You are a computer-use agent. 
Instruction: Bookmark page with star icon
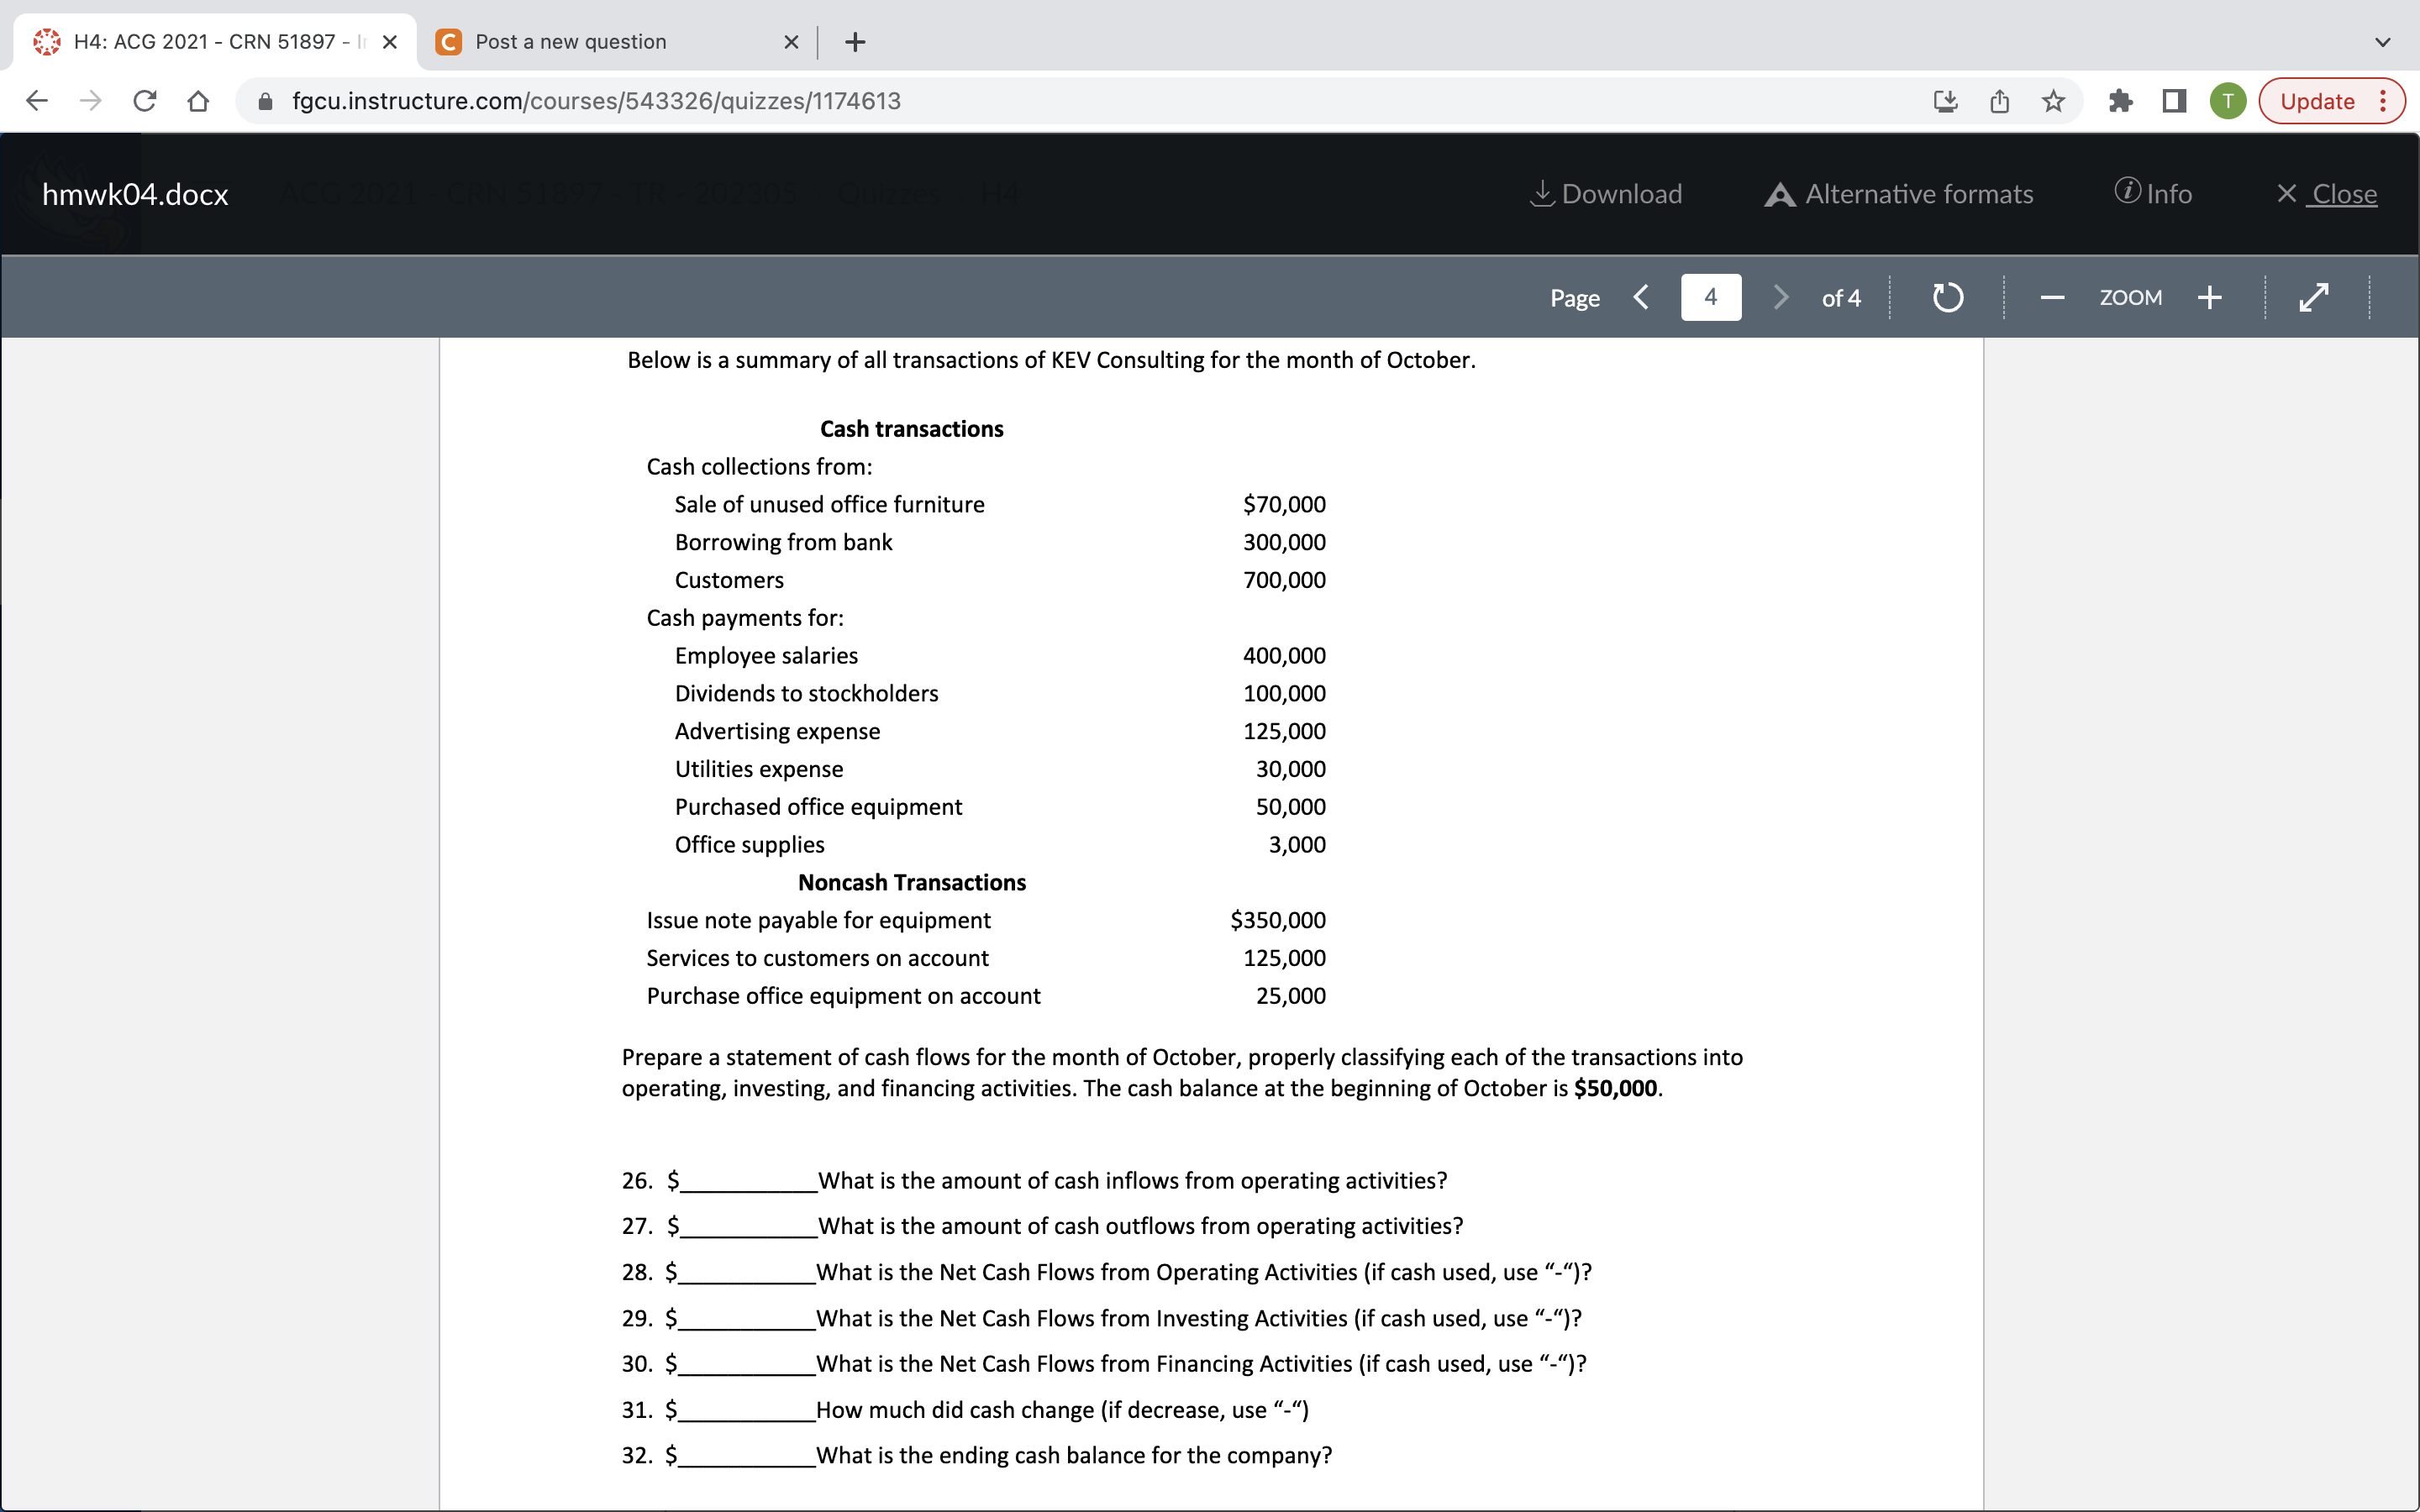[x=2053, y=101]
